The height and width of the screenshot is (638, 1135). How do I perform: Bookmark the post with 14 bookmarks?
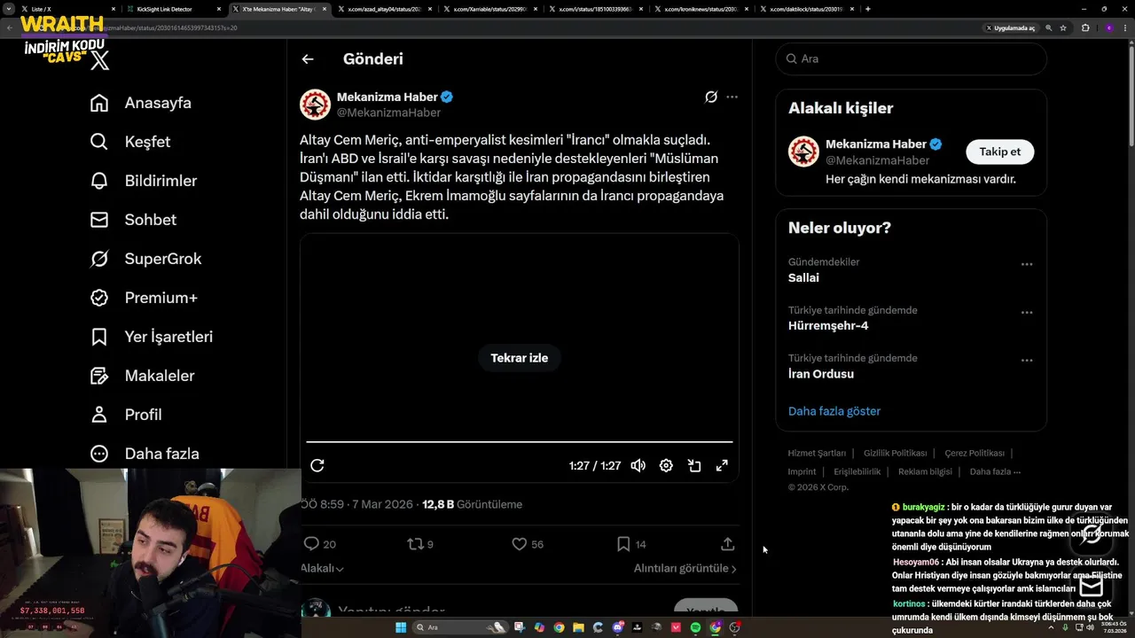[631, 544]
